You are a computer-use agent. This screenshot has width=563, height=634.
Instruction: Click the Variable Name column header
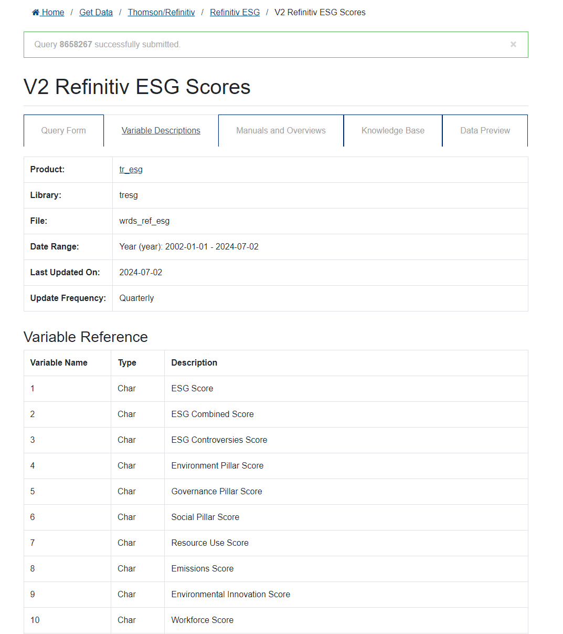tap(59, 363)
